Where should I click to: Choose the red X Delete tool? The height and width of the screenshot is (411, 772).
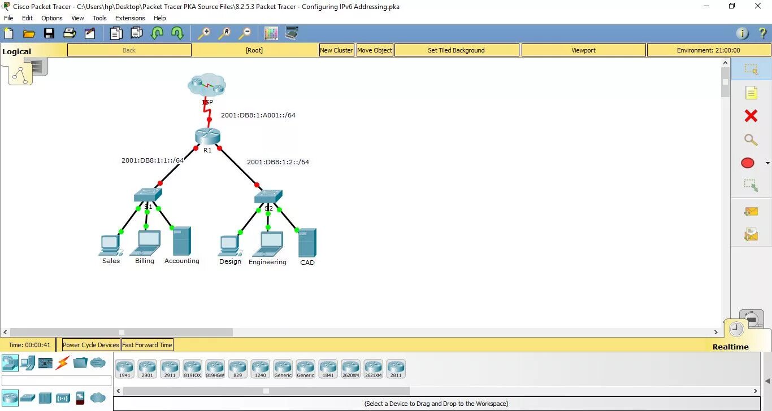point(751,116)
